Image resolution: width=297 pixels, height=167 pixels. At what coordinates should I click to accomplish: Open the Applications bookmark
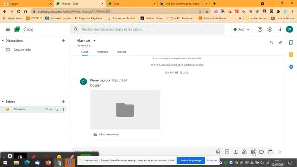tap(13, 19)
